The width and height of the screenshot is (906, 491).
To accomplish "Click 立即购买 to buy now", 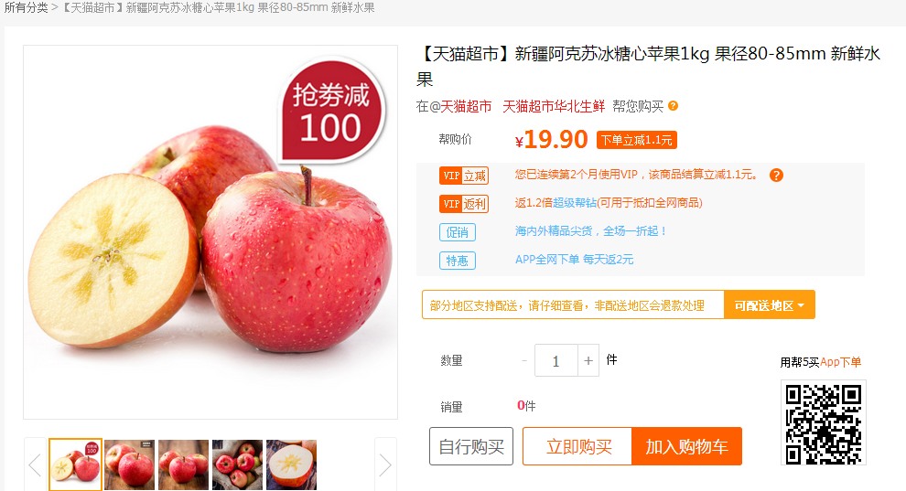I will [577, 446].
